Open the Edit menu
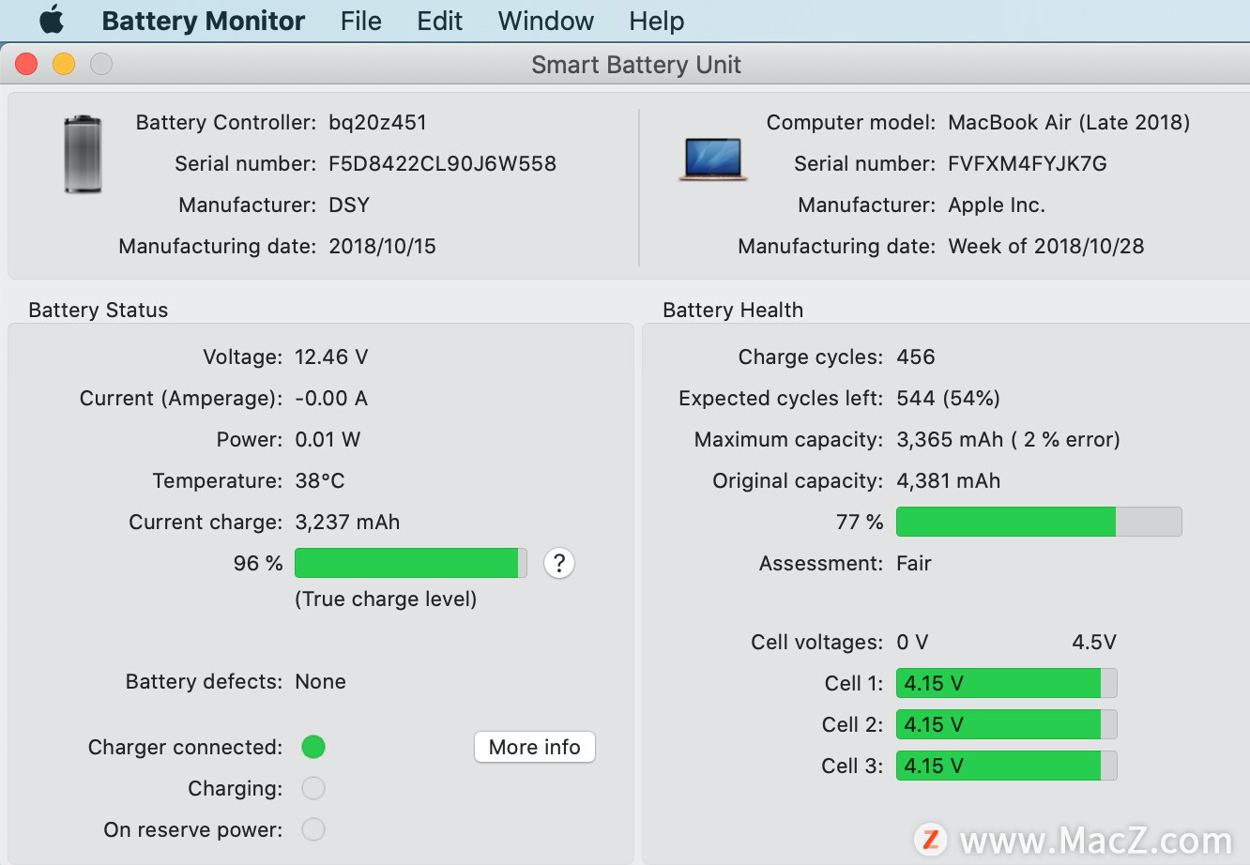 coord(439,21)
